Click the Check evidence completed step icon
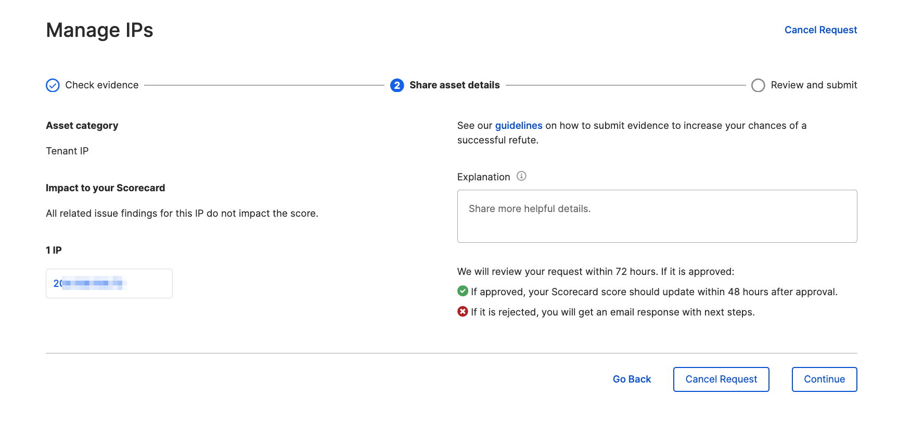The image size is (898, 421). (53, 85)
